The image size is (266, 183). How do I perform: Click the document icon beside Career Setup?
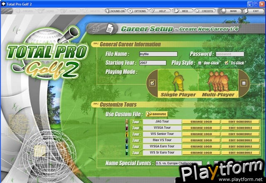click(x=110, y=29)
